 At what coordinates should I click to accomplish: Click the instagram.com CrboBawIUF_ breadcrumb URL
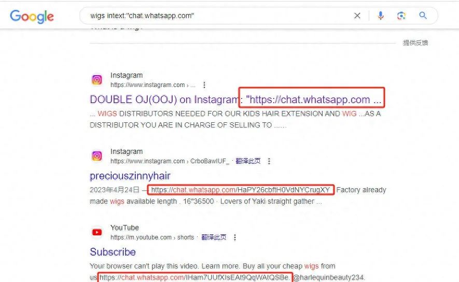pos(170,161)
